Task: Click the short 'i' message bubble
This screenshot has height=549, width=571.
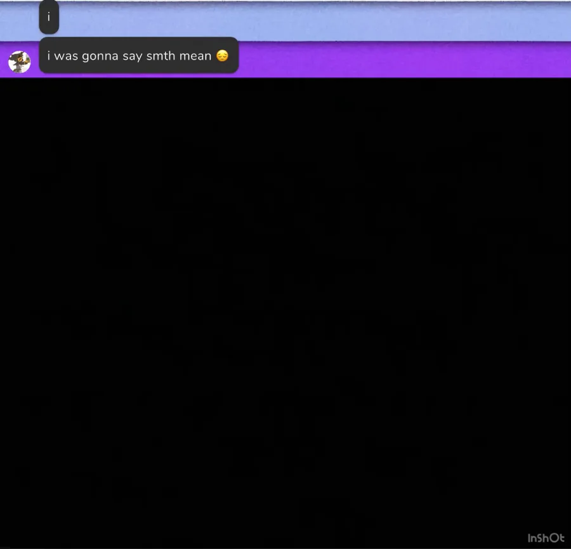Action: tap(49, 17)
